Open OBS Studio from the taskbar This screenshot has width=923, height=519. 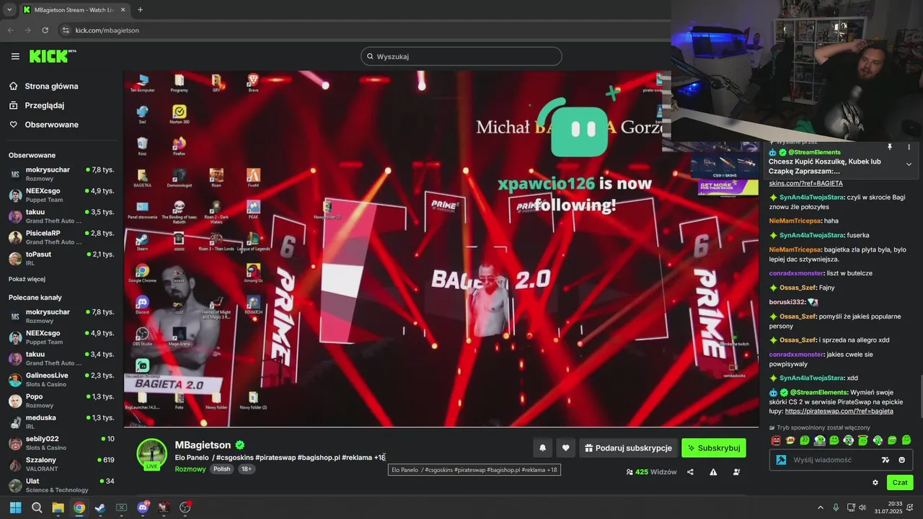click(x=185, y=507)
